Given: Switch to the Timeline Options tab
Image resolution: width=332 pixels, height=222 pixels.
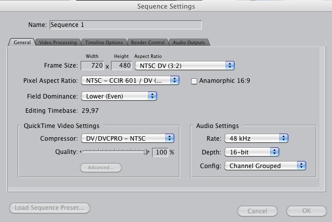Looking at the screenshot, I should click(104, 43).
